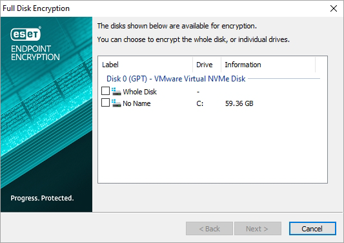Click the 'available for encryption' description line
This screenshot has width=344, height=243.
[x=177, y=26]
